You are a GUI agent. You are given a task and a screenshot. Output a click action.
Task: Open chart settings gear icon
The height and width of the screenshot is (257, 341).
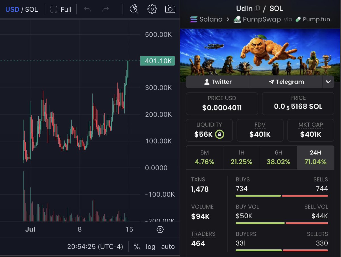(x=152, y=9)
